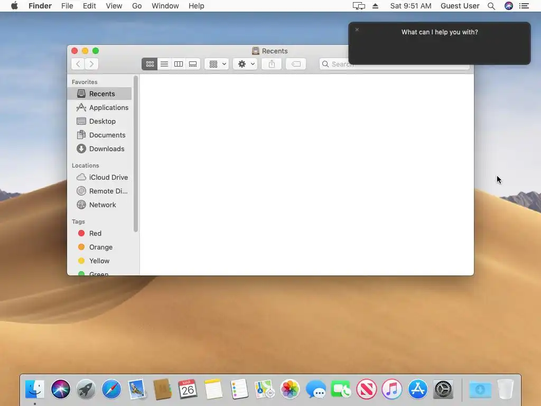Image resolution: width=541 pixels, height=406 pixels.
Task: Click the sidebar scrollbar
Action: [136, 154]
